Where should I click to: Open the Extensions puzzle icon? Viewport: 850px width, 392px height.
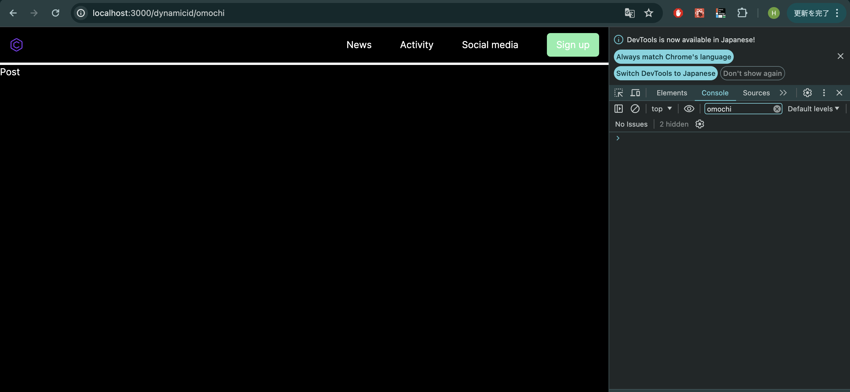[742, 13]
